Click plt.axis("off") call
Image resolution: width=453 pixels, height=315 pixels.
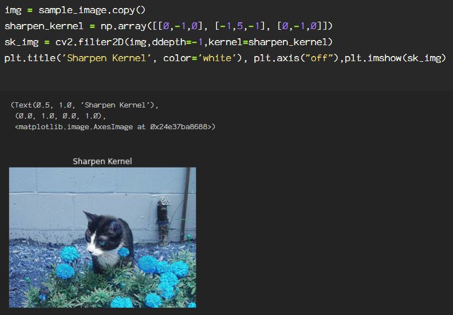pyautogui.click(x=296, y=58)
